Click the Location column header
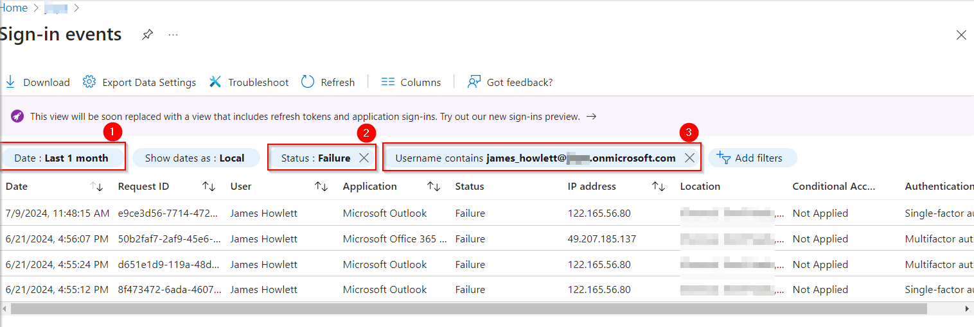 [x=700, y=187]
